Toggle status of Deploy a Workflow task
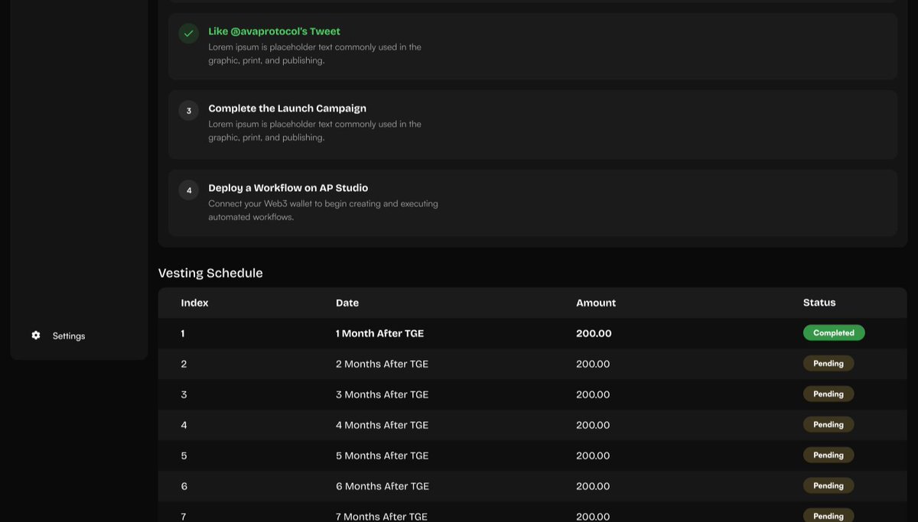 point(188,190)
